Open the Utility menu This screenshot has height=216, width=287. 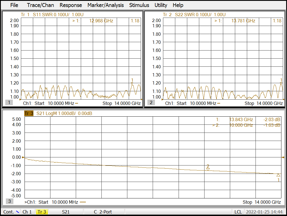coord(161,5)
